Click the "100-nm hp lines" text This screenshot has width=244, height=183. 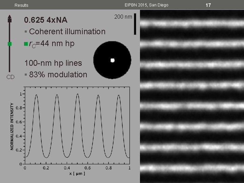tap(53, 63)
